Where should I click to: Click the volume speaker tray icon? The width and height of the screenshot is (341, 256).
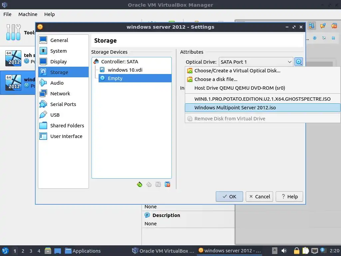(284, 251)
